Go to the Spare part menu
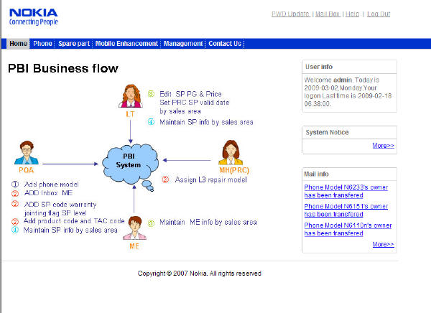 tap(74, 44)
